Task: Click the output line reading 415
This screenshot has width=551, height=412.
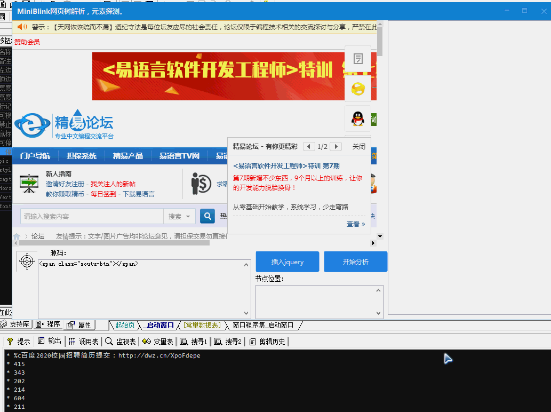Action: pyautogui.click(x=19, y=364)
